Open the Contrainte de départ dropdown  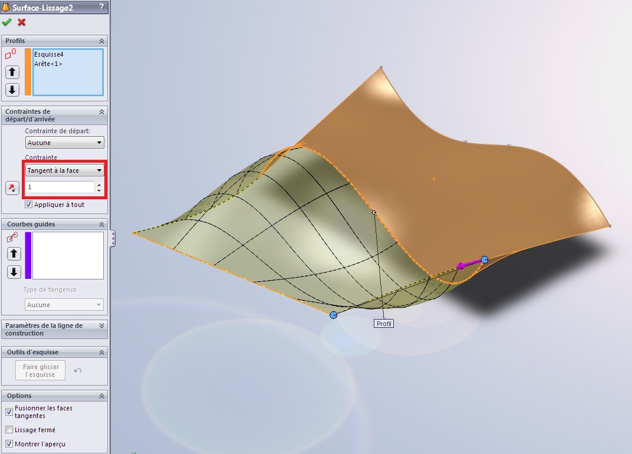click(65, 143)
